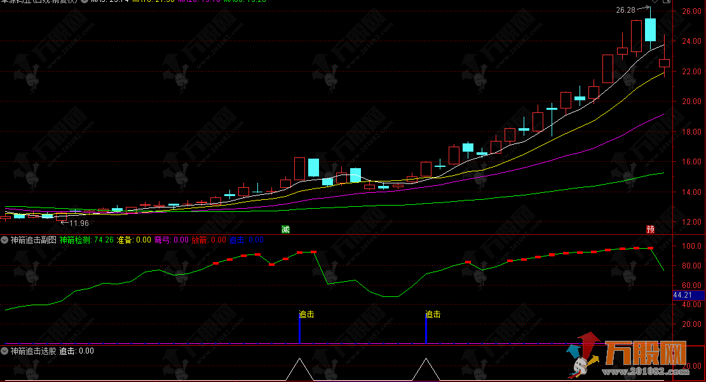This screenshot has height=382, width=706.
Task: Click the 11.96 low price annotation
Action: coord(79,223)
